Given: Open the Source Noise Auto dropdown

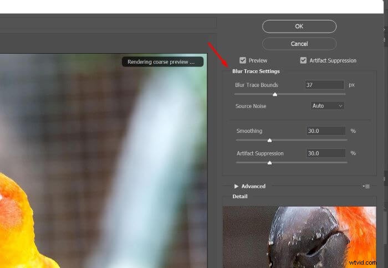Looking at the screenshot, I should (327, 106).
